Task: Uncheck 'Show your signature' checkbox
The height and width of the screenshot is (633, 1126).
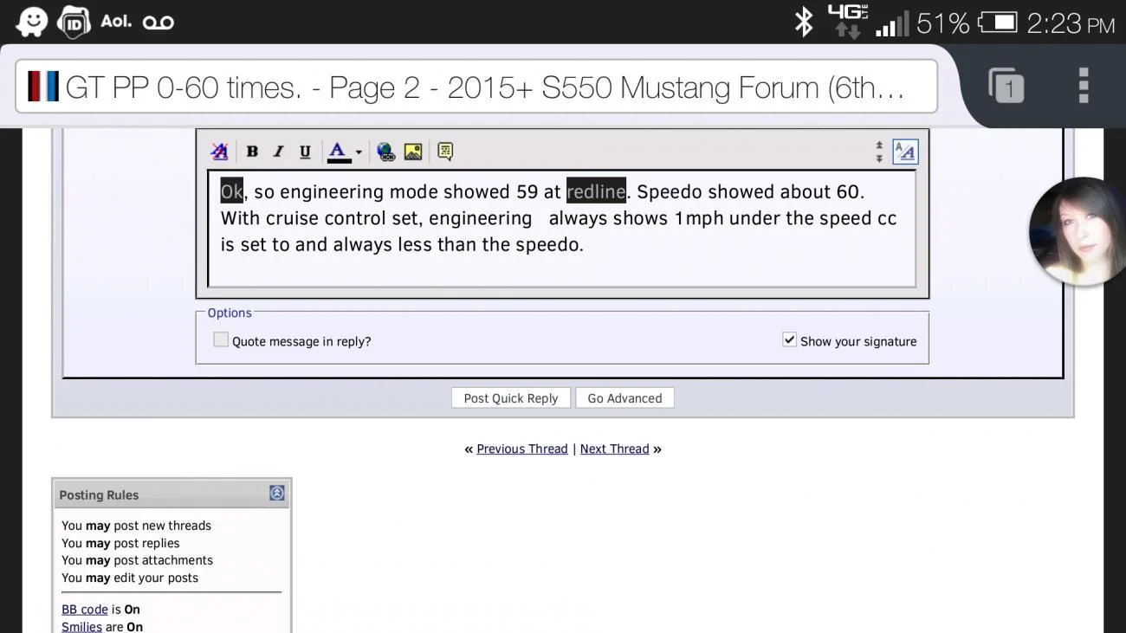Action: (x=789, y=339)
